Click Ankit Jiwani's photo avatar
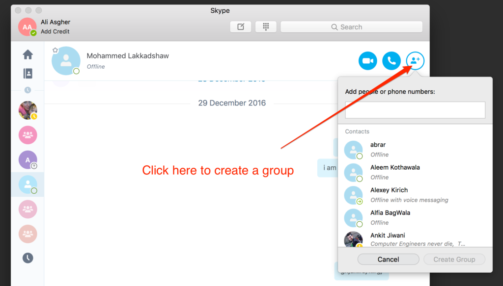This screenshot has width=503, height=286. (x=353, y=239)
